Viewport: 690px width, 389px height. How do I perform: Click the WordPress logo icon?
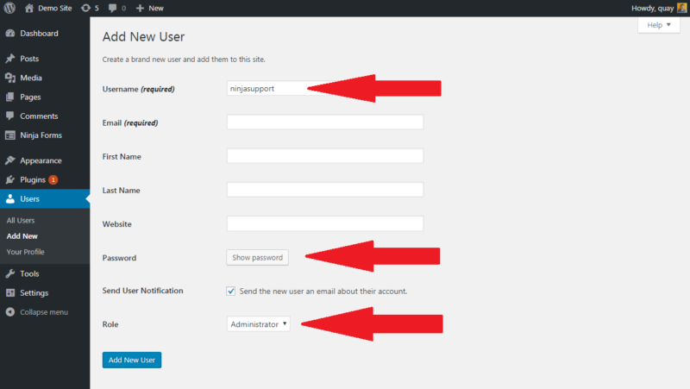point(9,8)
